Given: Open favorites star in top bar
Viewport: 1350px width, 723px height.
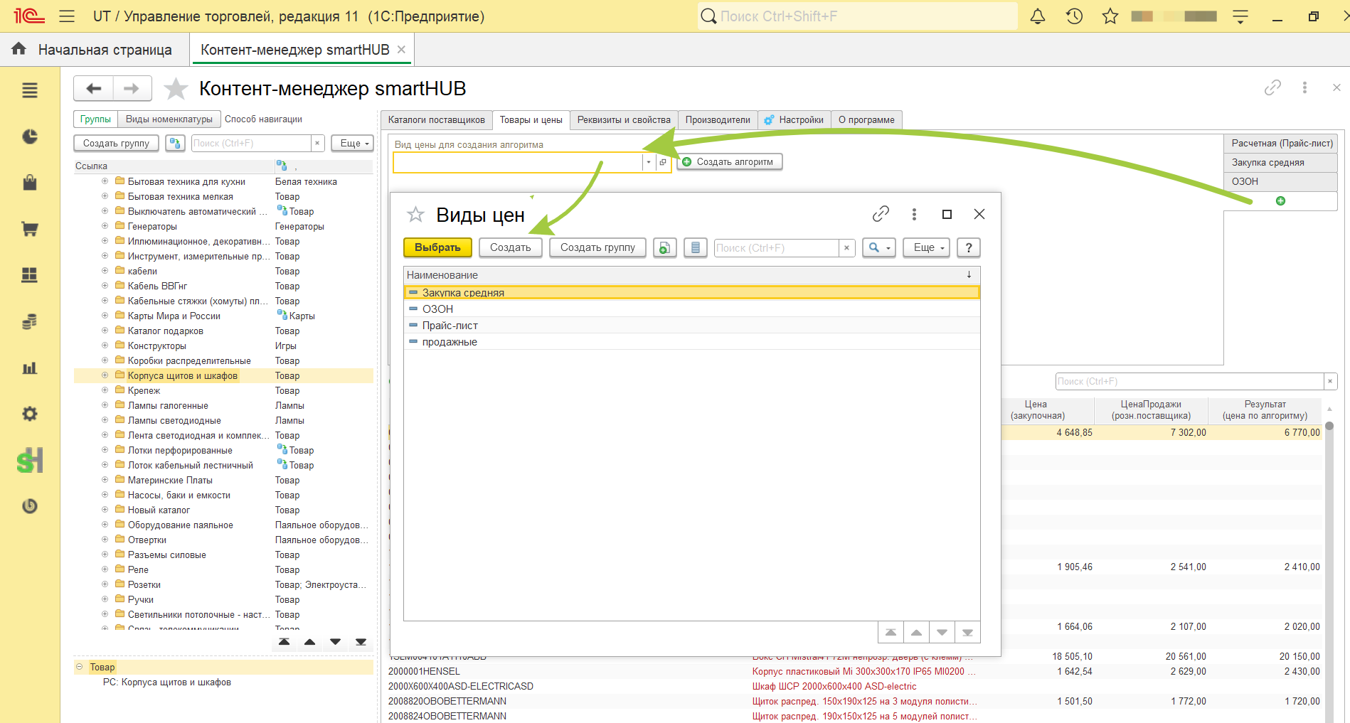Looking at the screenshot, I should pyautogui.click(x=1110, y=16).
